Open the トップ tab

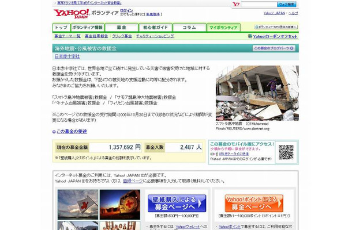(61, 27)
